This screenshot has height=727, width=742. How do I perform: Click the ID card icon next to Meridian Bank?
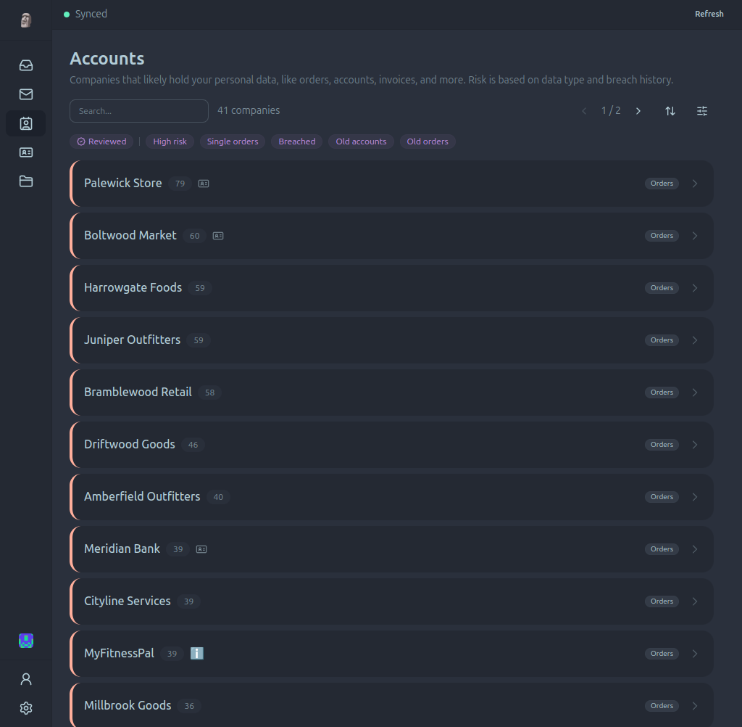(x=201, y=549)
